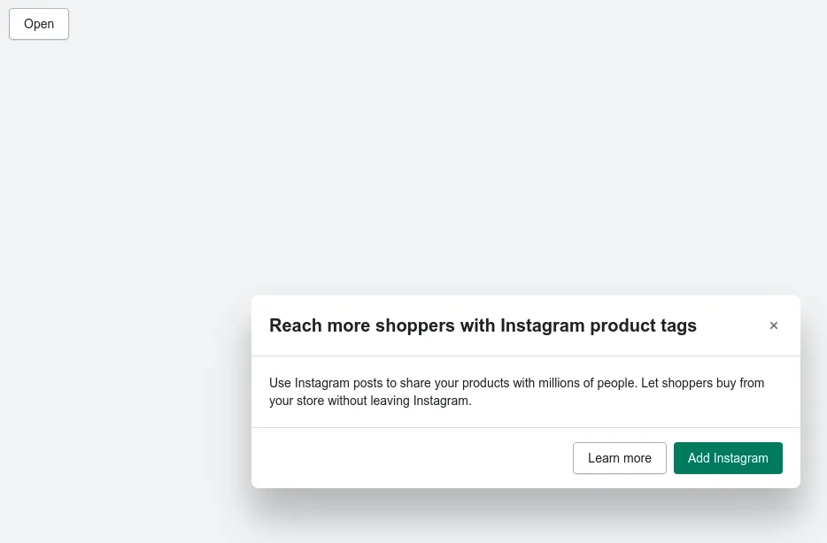827x543 pixels.
Task: Dismiss the modal using the X icon
Action: (x=773, y=325)
